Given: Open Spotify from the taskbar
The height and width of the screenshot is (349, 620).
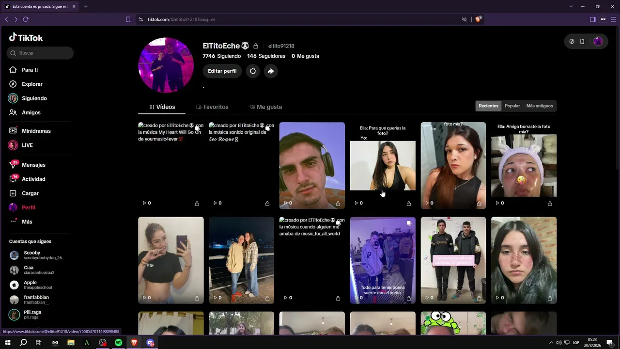Looking at the screenshot, I should pyautogui.click(x=119, y=343).
